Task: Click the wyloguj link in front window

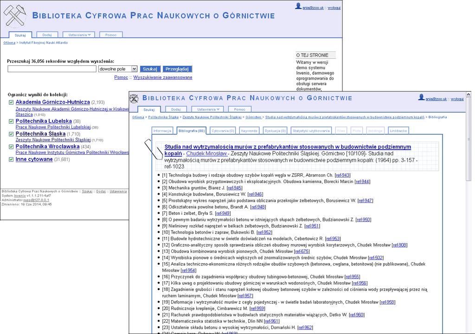Action: (x=457, y=99)
